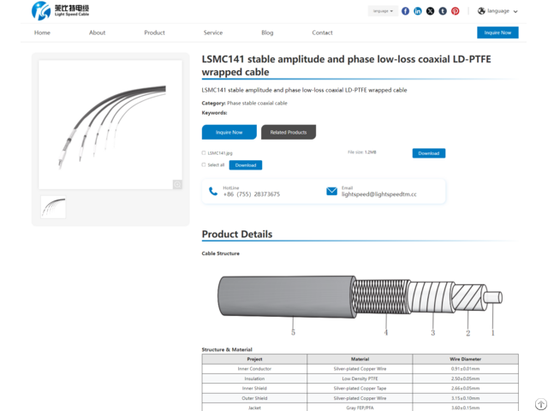548x411 pixels.
Task: Click the Structure & Material subheading
Action: [227, 349]
